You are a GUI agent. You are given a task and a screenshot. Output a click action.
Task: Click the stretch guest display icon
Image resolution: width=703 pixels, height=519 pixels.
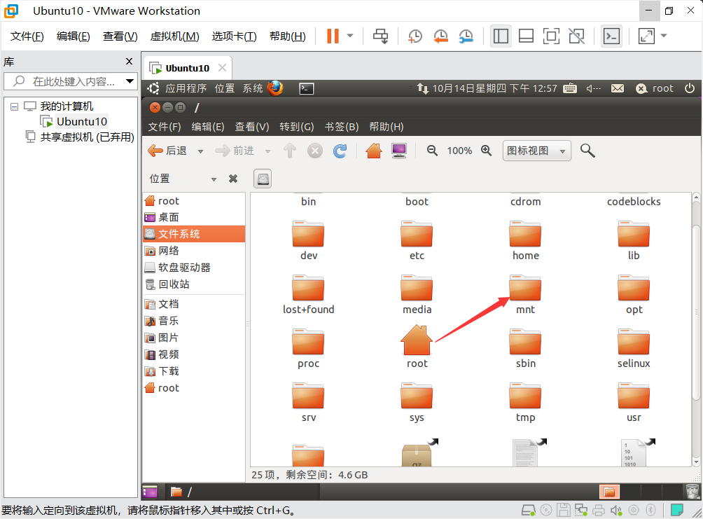[646, 36]
